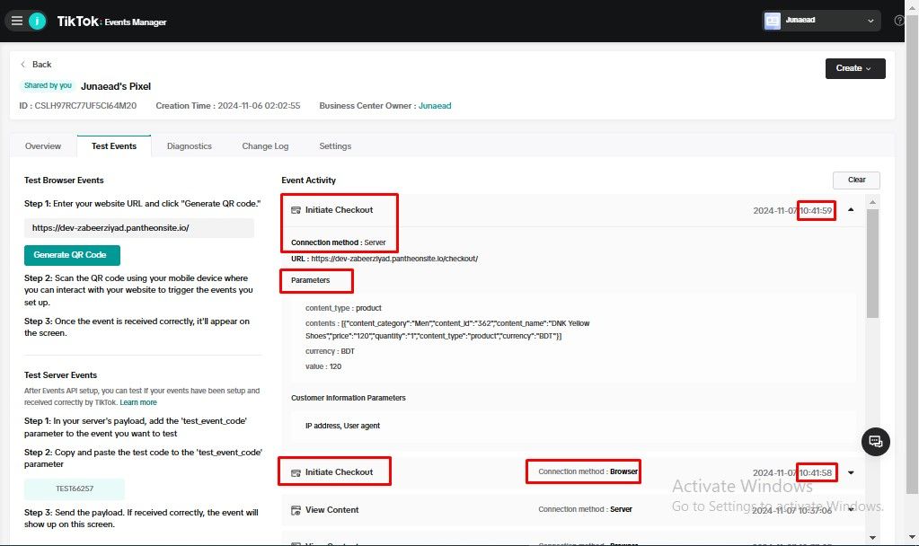
Task: Click the back arrow chevron icon
Action: pyautogui.click(x=22, y=65)
